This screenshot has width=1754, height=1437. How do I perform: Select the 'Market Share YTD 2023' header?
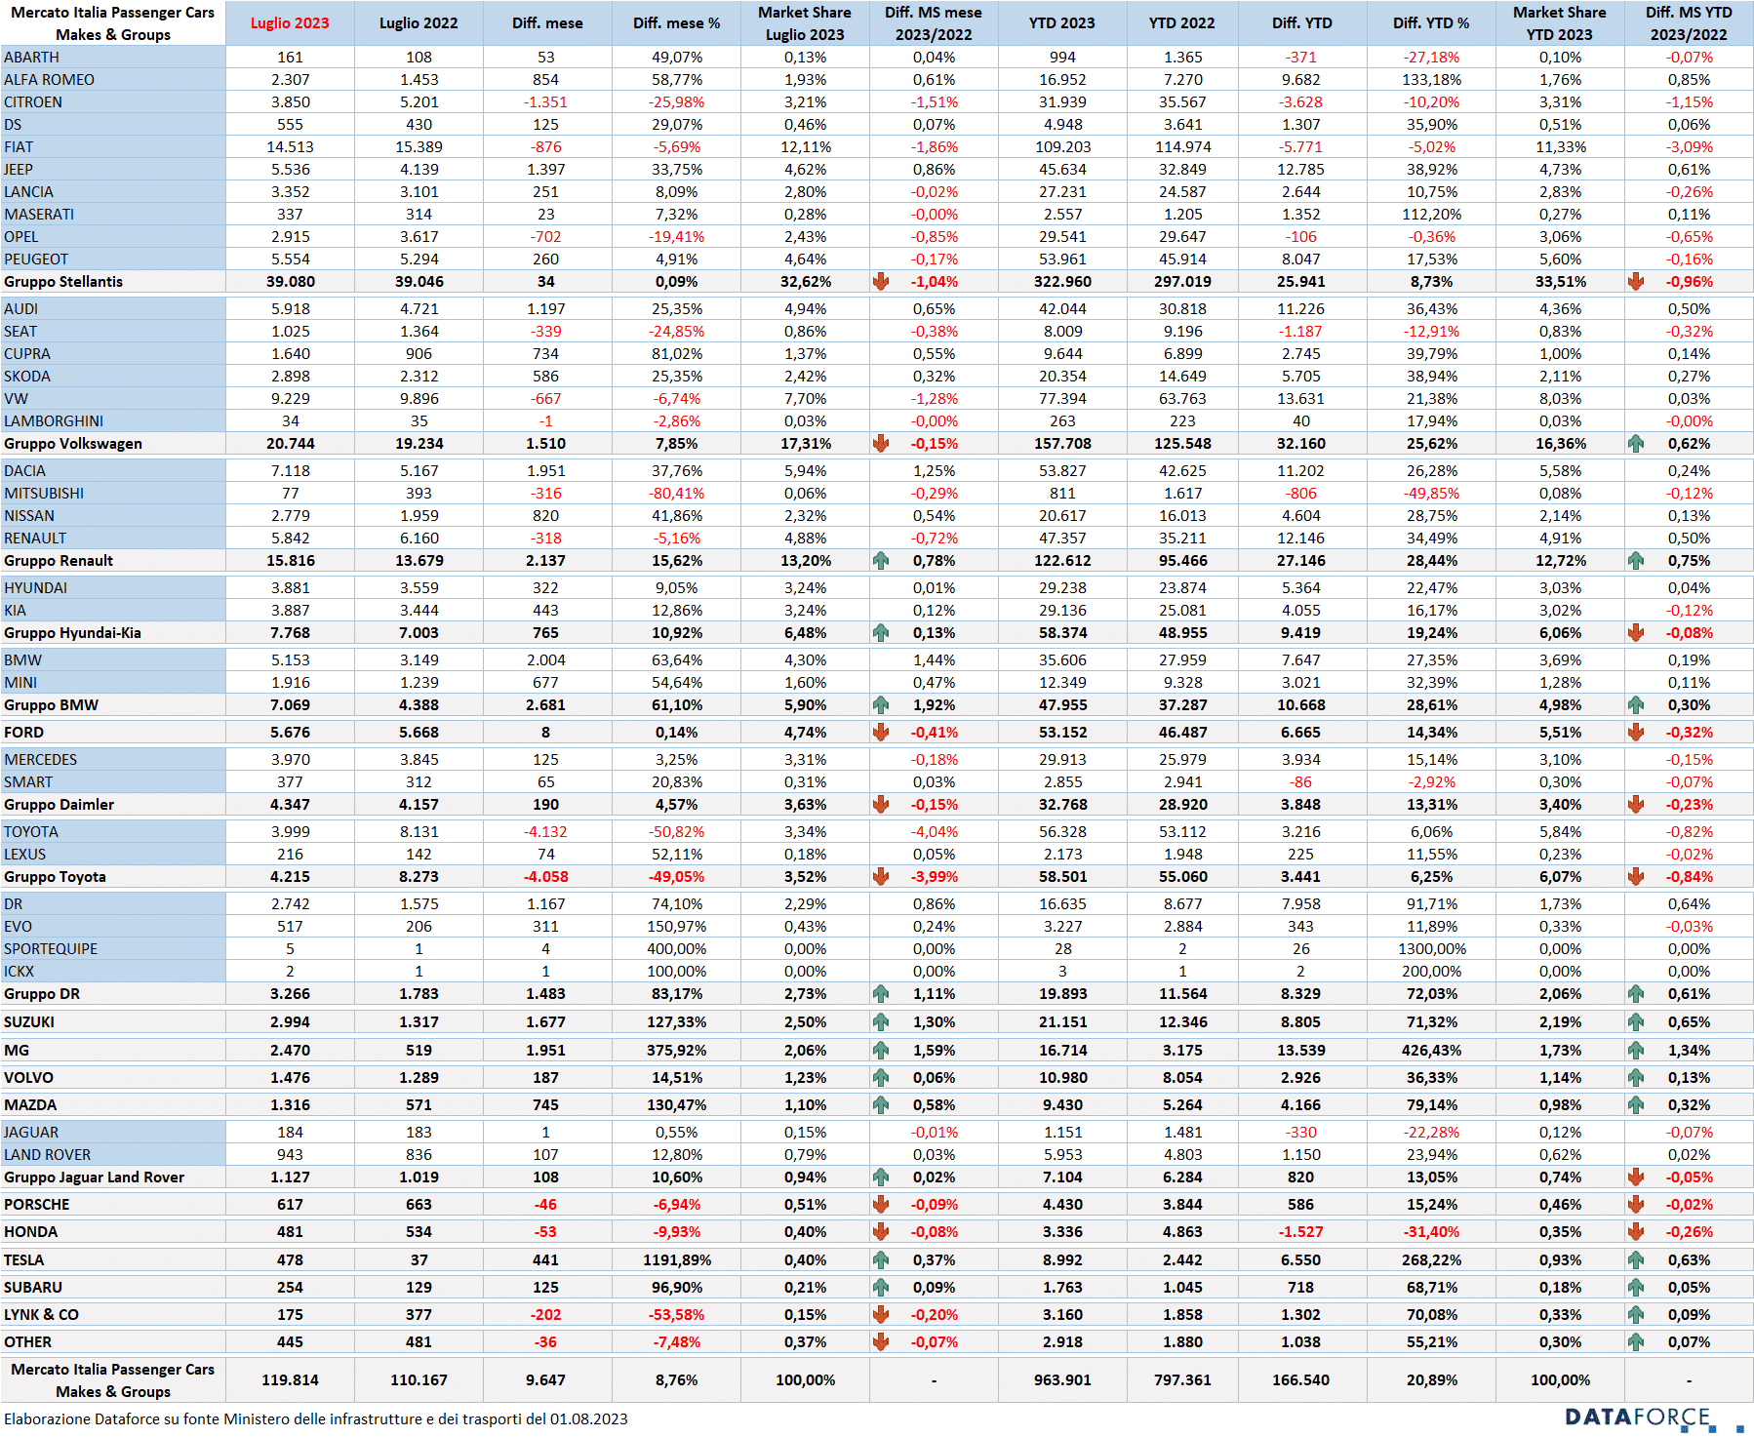tap(1560, 23)
